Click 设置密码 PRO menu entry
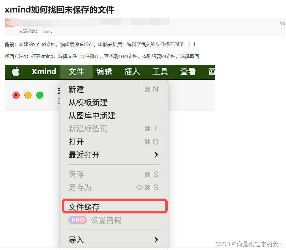Screen dimensions: 286x250 tap(114, 220)
